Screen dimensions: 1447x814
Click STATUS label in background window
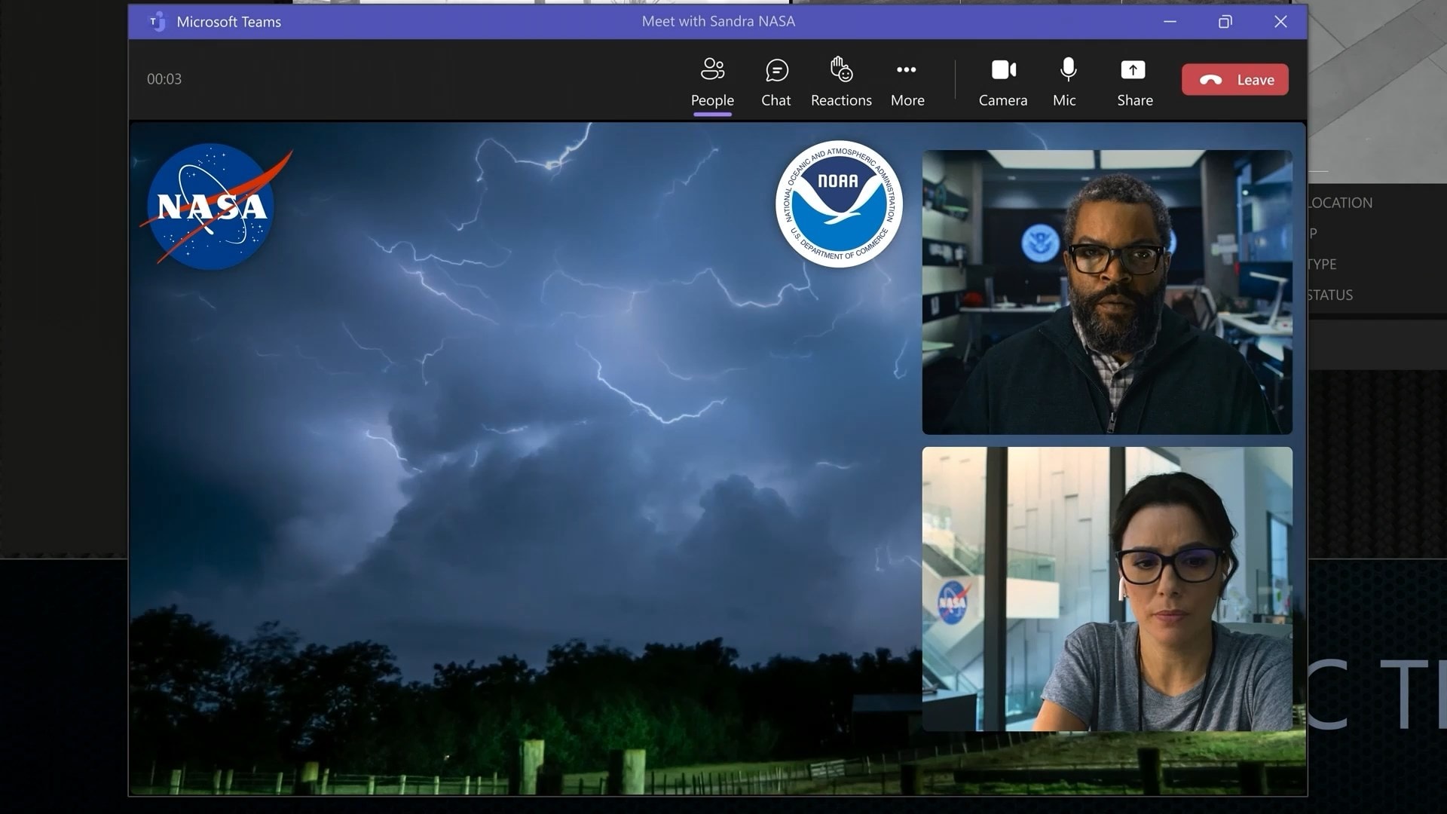coord(1330,295)
